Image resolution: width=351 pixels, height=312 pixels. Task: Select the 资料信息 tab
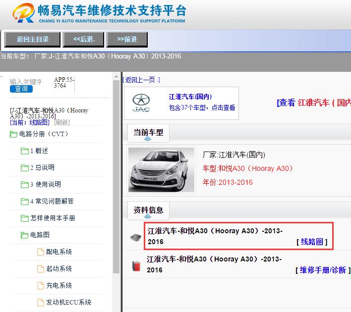tap(148, 210)
